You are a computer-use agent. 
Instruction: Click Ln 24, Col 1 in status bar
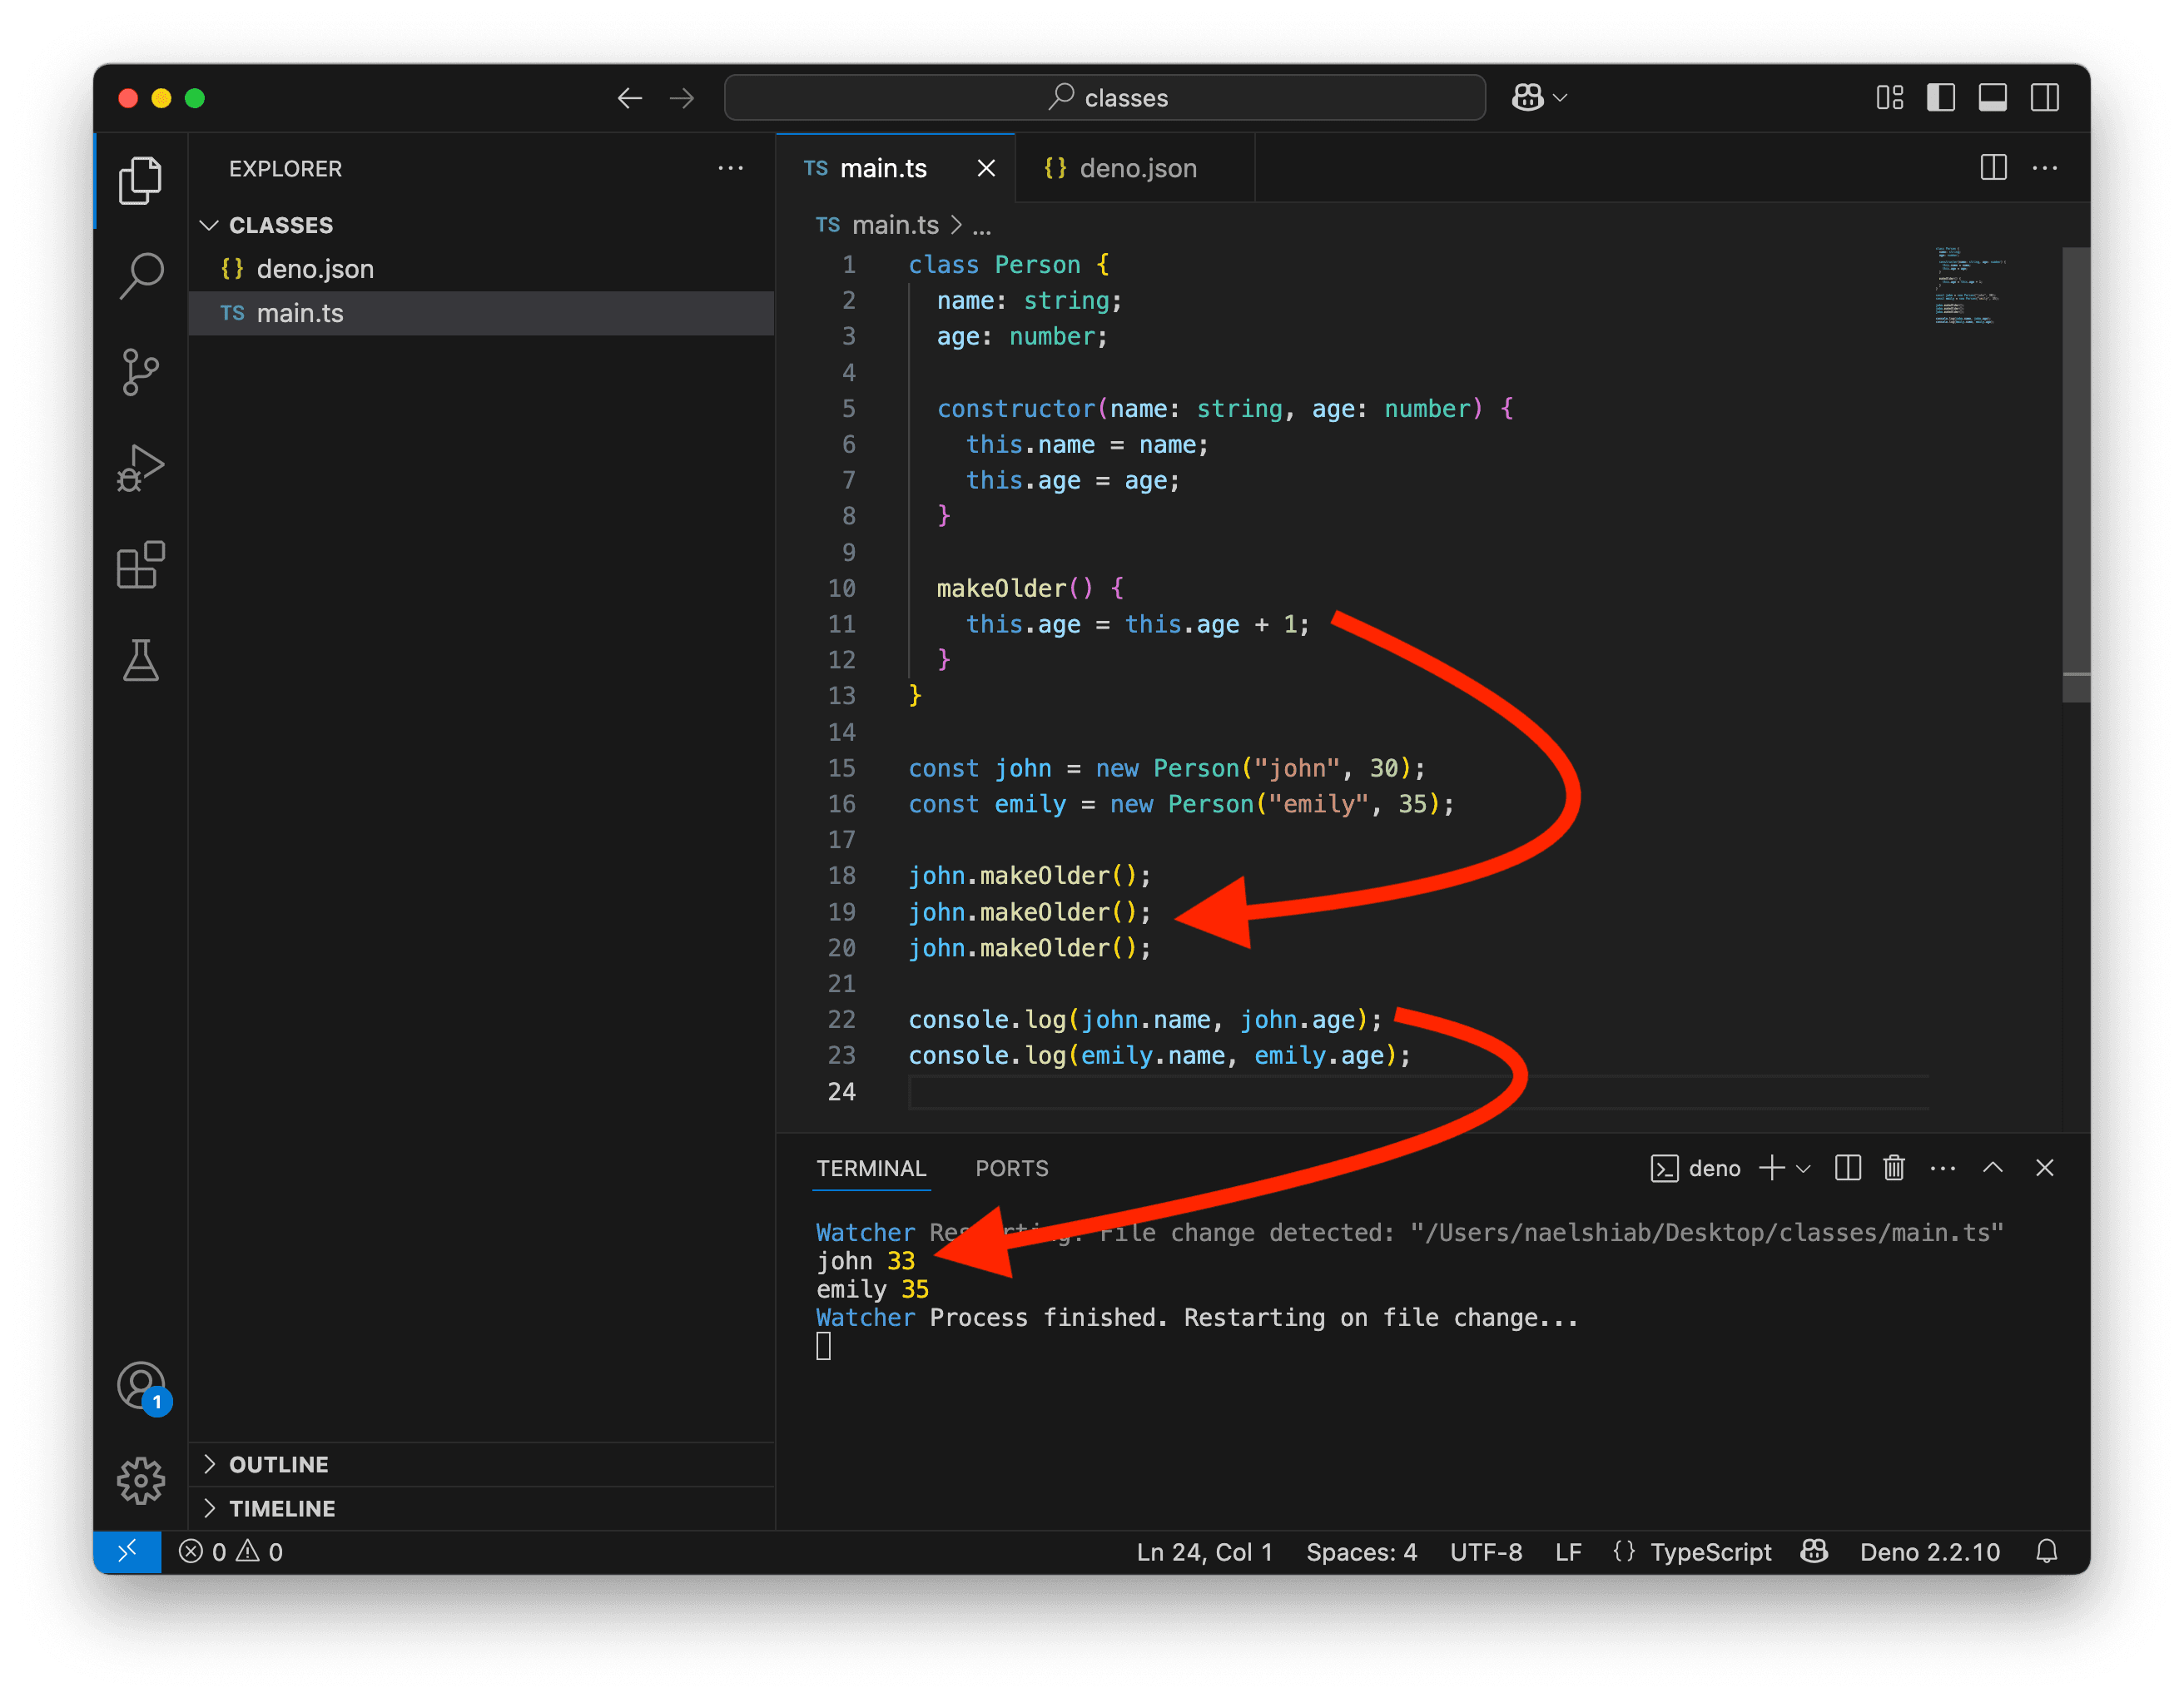(x=1204, y=1551)
